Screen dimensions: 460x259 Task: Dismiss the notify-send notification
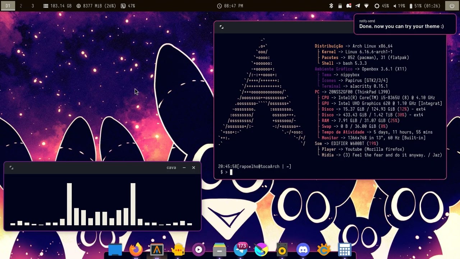pos(405,24)
